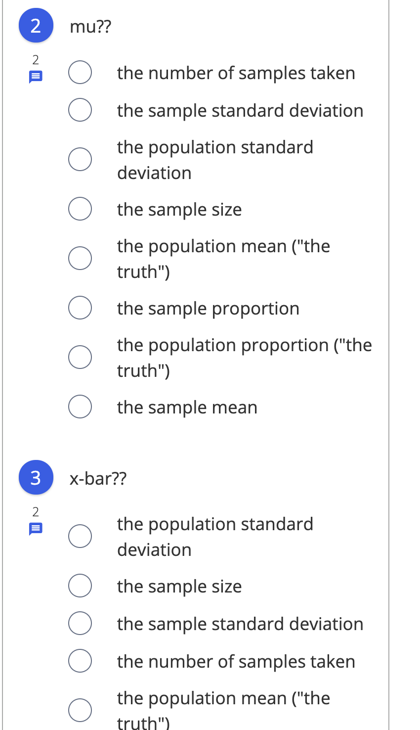The image size is (420, 730).
Task: Click the blue question 2 number badge
Action: pos(36,25)
